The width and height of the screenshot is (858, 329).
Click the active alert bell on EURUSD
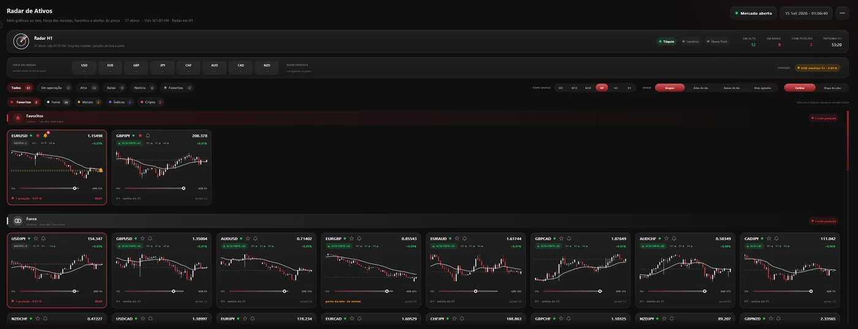45,135
